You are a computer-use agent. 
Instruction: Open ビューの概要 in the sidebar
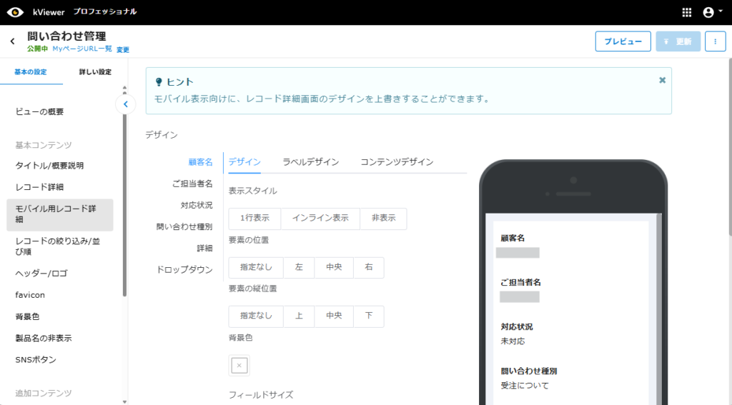click(x=40, y=111)
